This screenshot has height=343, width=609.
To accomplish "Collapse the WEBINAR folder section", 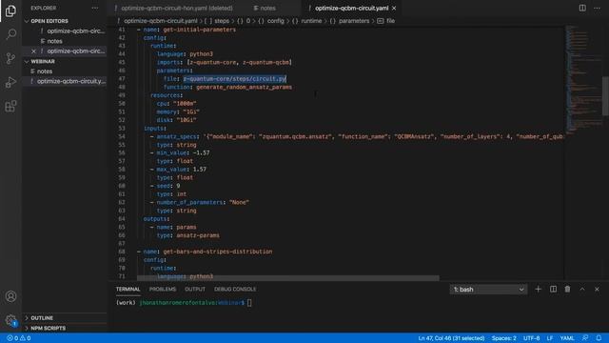I will tap(43, 61).
